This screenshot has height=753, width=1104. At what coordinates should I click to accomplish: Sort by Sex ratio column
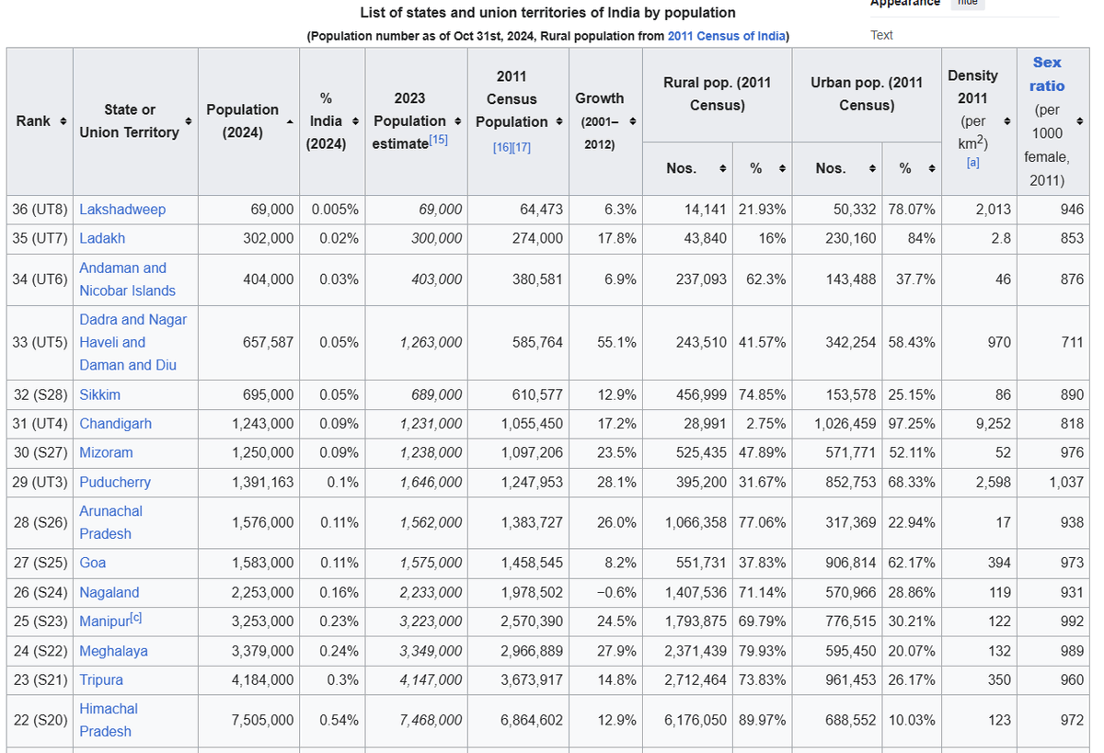pyautogui.click(x=1078, y=120)
